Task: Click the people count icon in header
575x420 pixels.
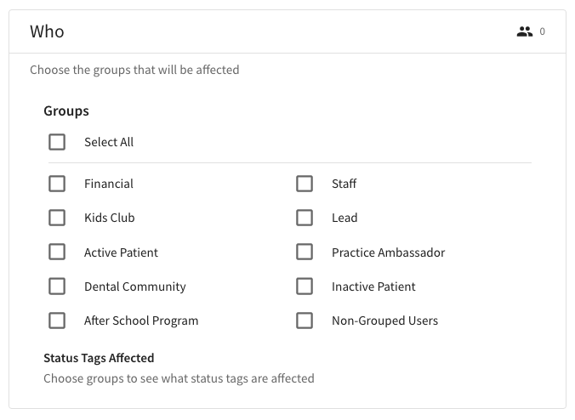Action: [x=524, y=32]
